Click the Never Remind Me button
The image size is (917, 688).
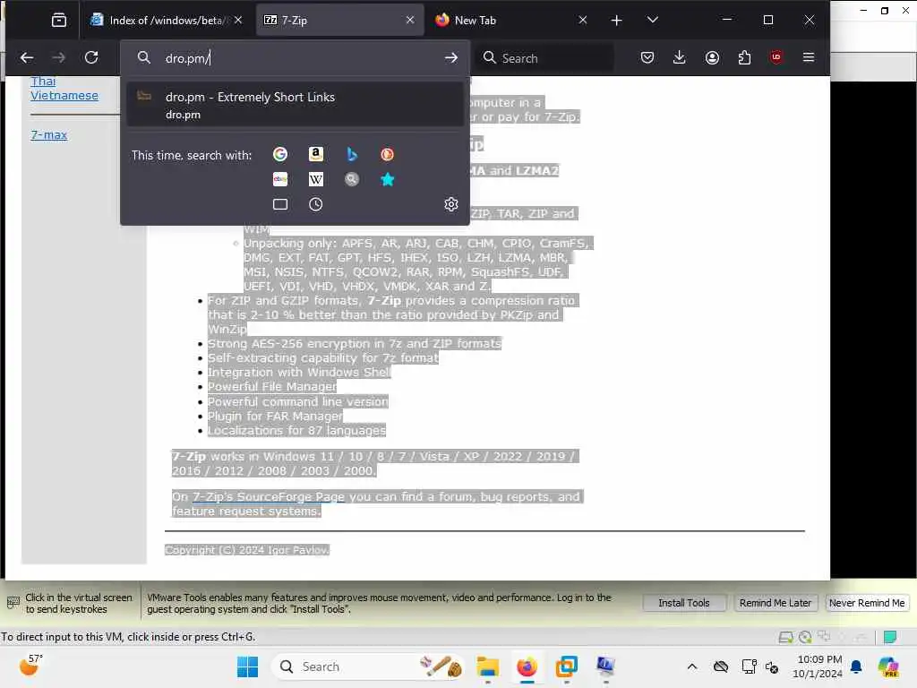tap(867, 603)
